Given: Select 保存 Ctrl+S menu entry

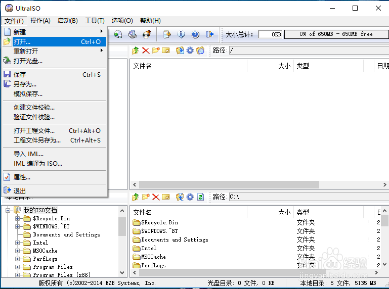Looking at the screenshot, I should (x=55, y=74).
